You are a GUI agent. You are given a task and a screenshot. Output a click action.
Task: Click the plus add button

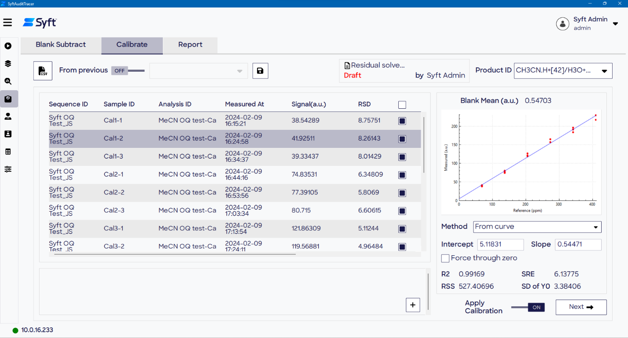point(413,305)
